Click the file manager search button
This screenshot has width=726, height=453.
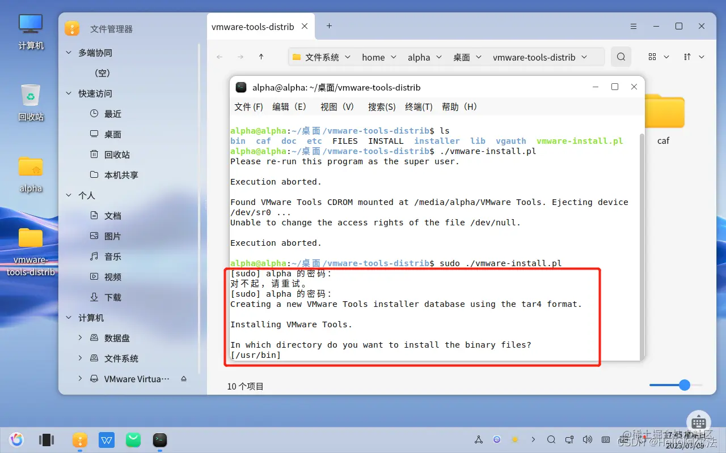click(621, 57)
